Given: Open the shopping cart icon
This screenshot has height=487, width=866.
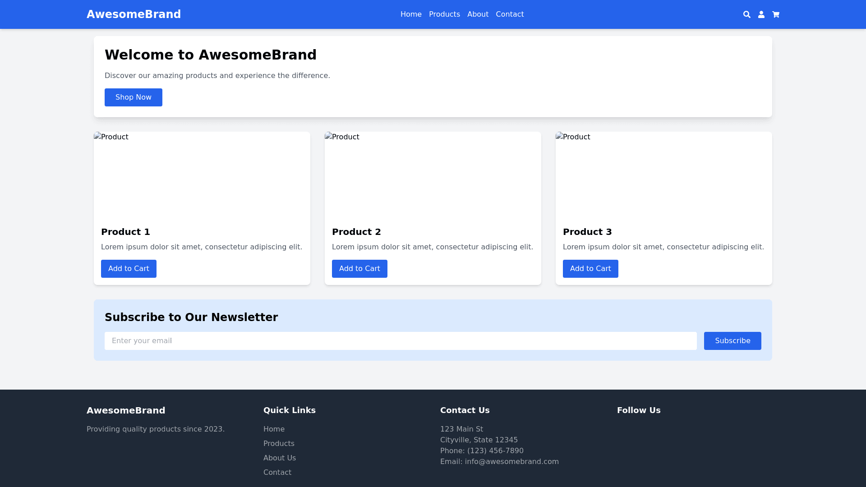Looking at the screenshot, I should coord(776,14).
